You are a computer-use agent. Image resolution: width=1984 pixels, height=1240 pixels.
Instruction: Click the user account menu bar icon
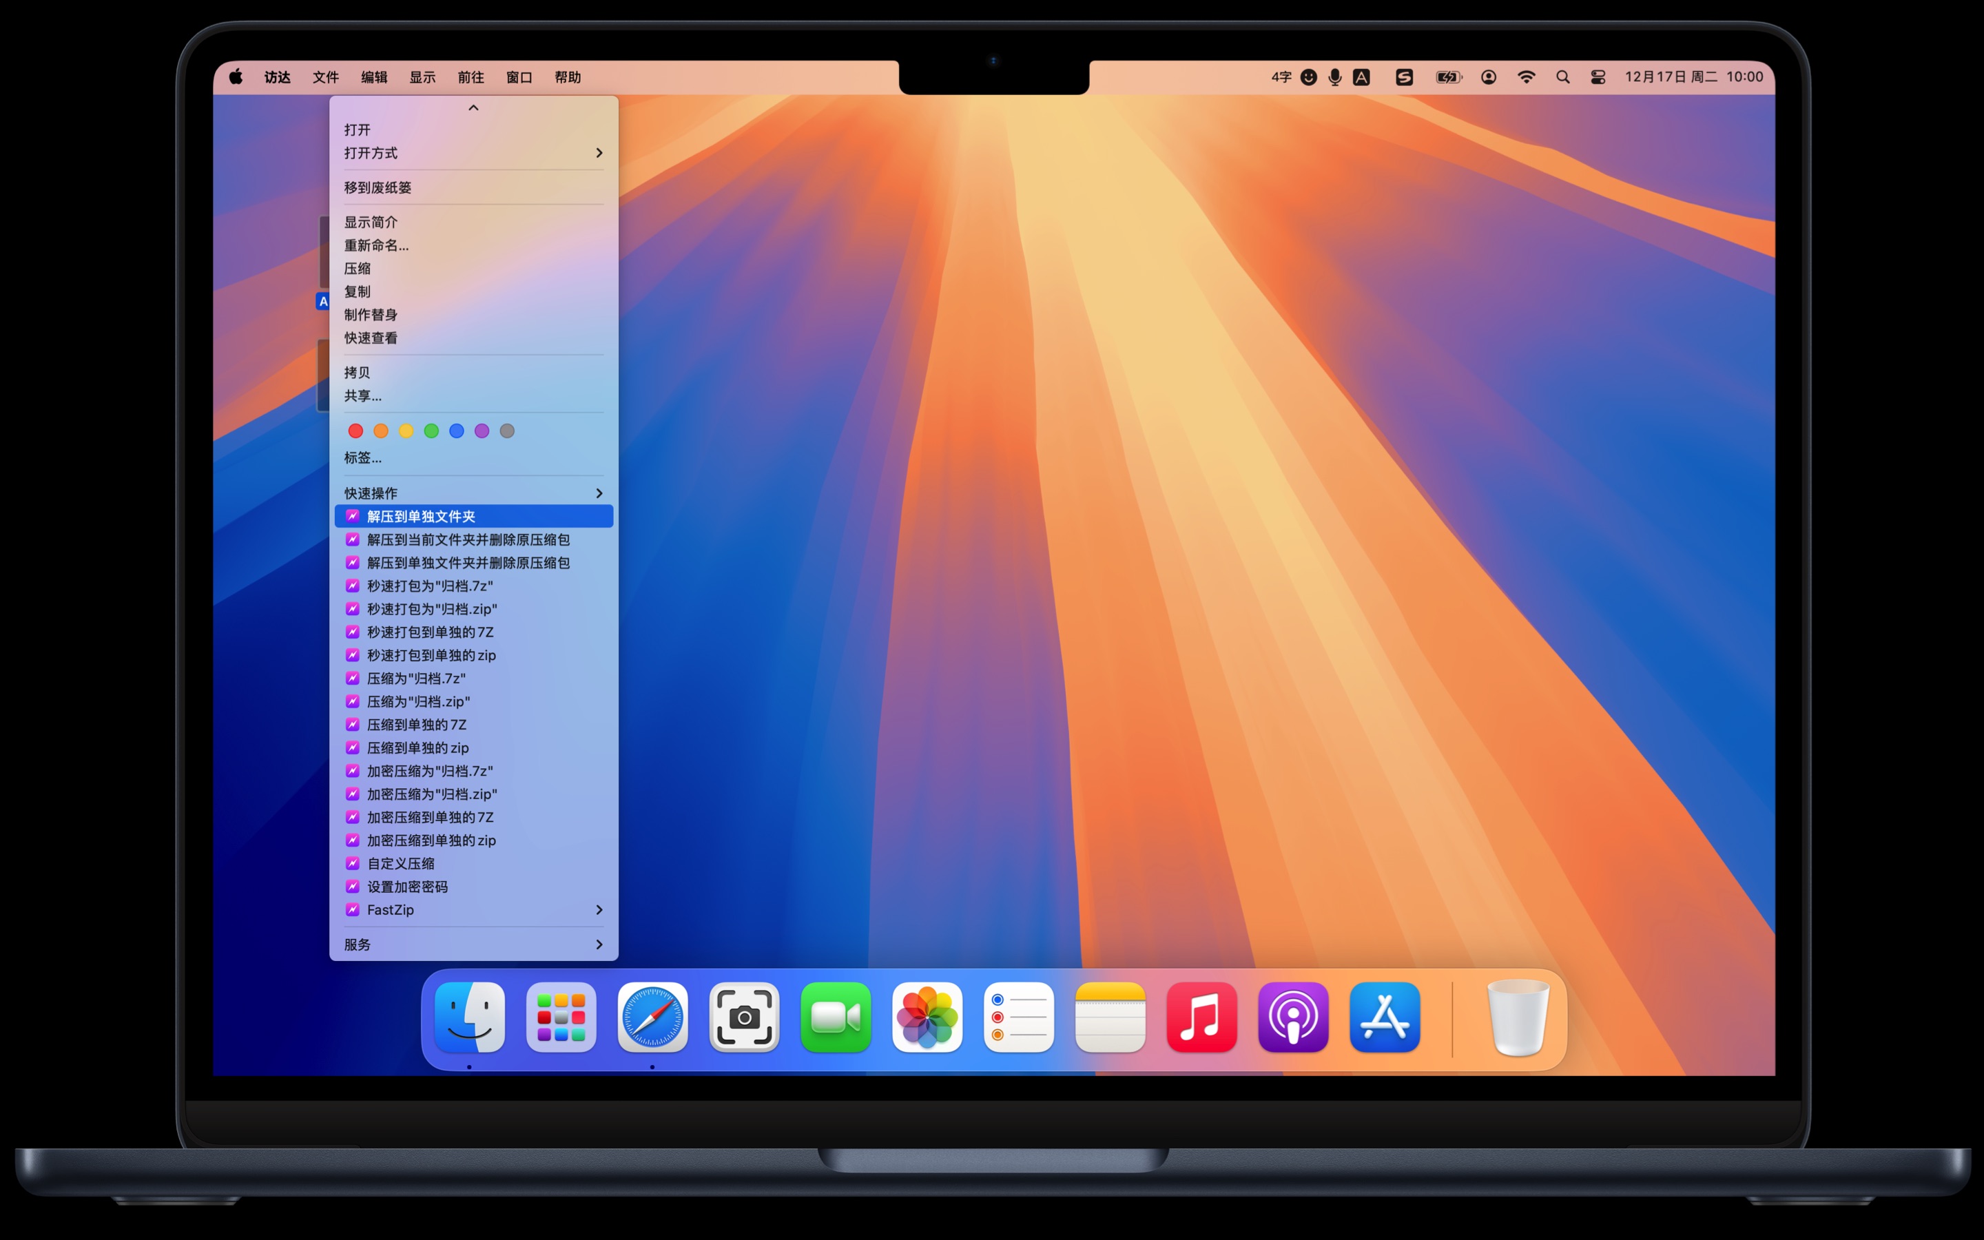point(1489,77)
